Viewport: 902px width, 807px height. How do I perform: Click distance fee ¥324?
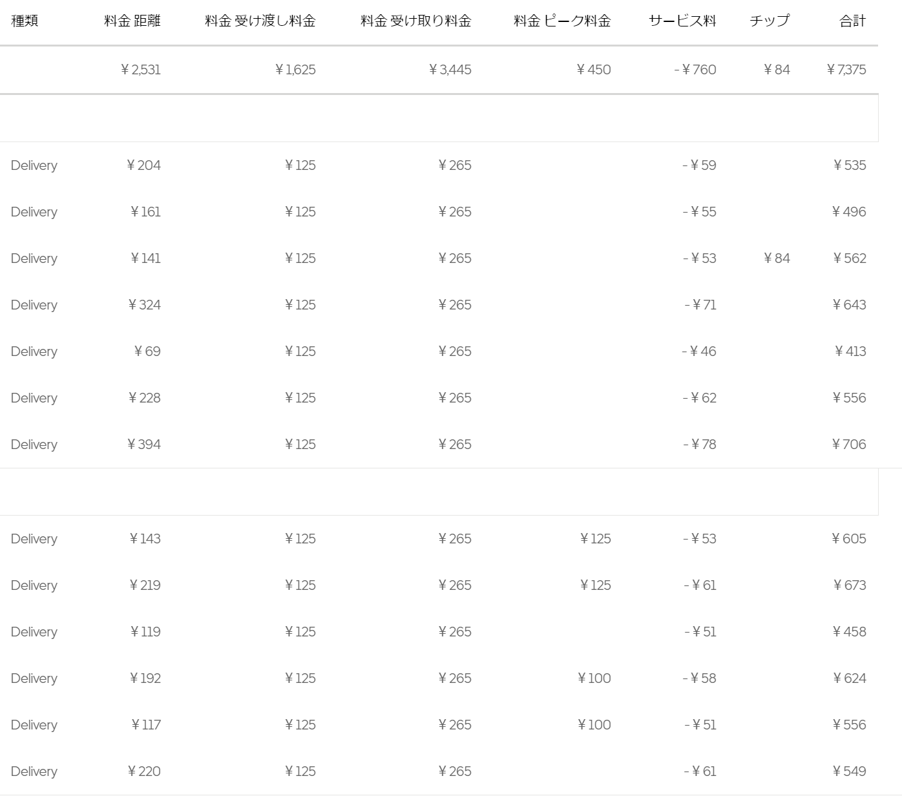[x=145, y=305]
